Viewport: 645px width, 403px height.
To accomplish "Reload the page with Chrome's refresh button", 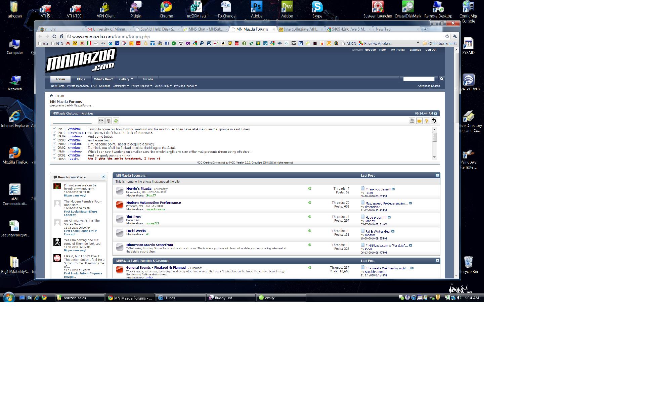I will click(x=54, y=36).
